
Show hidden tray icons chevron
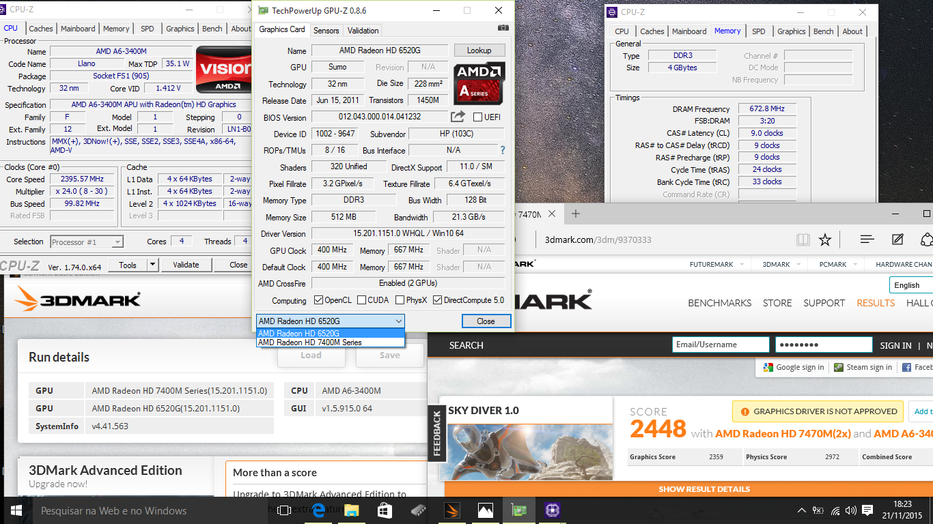pos(802,510)
